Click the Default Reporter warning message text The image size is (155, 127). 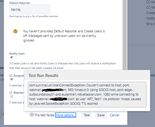(64, 36)
